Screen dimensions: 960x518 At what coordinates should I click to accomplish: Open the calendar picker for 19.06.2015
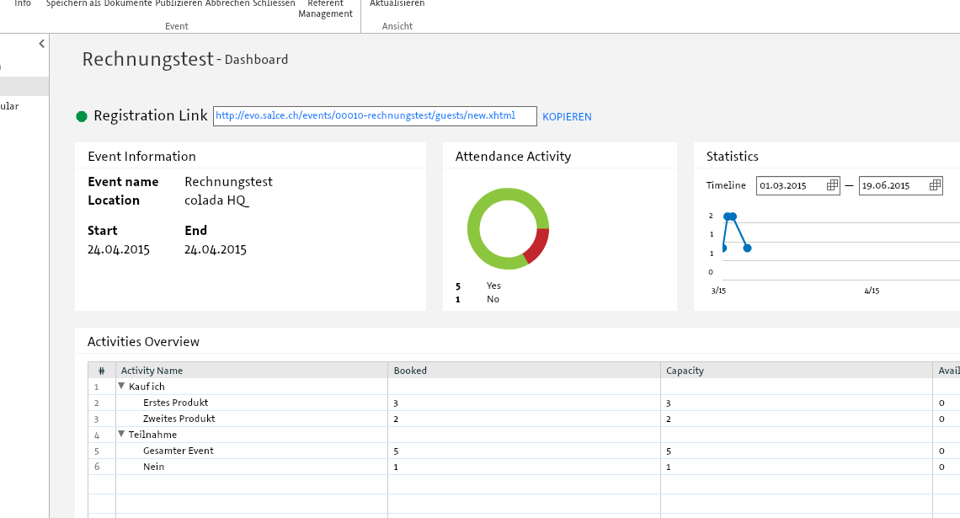935,185
